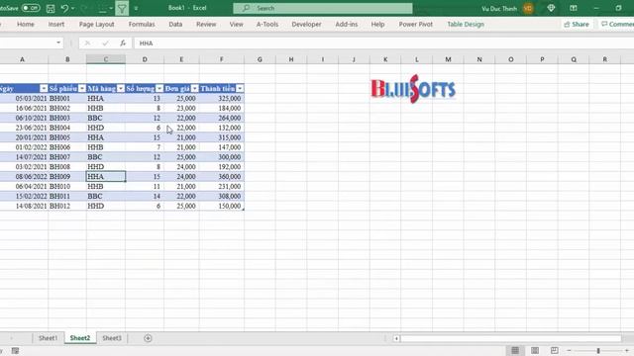634x356 pixels.
Task: Open the Page Layout ribbon tab
Action: [97, 24]
